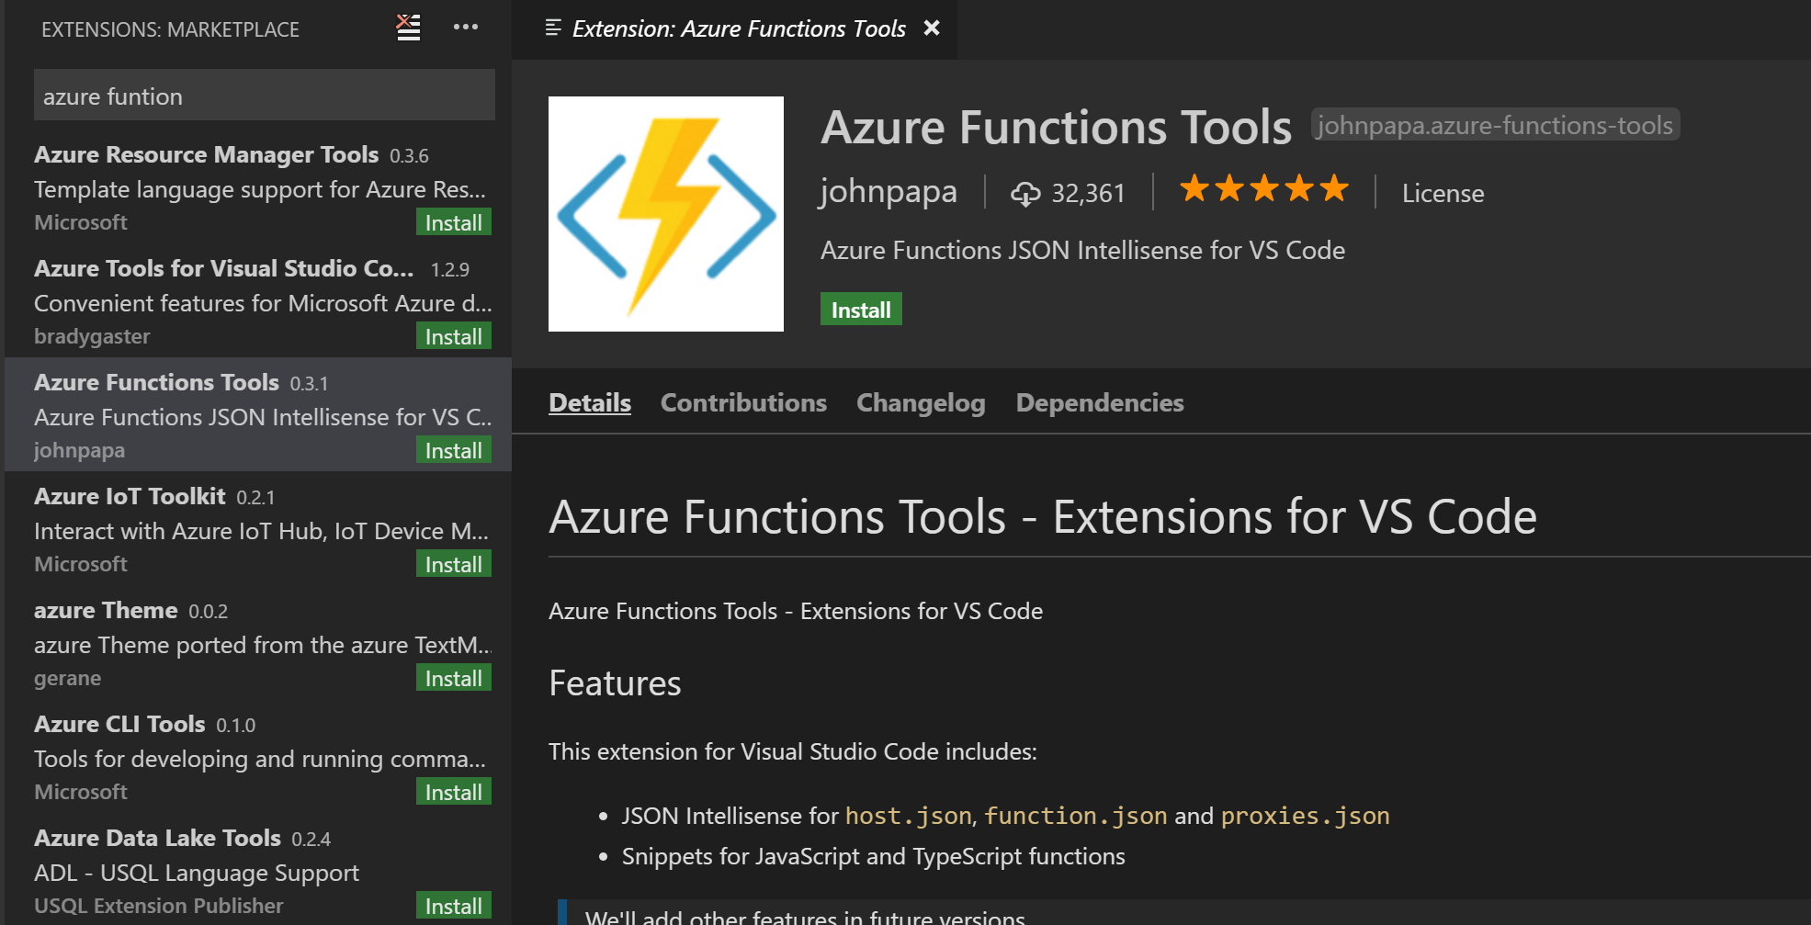The height and width of the screenshot is (925, 1811).
Task: Click bradygaster publisher name
Action: 92,336
